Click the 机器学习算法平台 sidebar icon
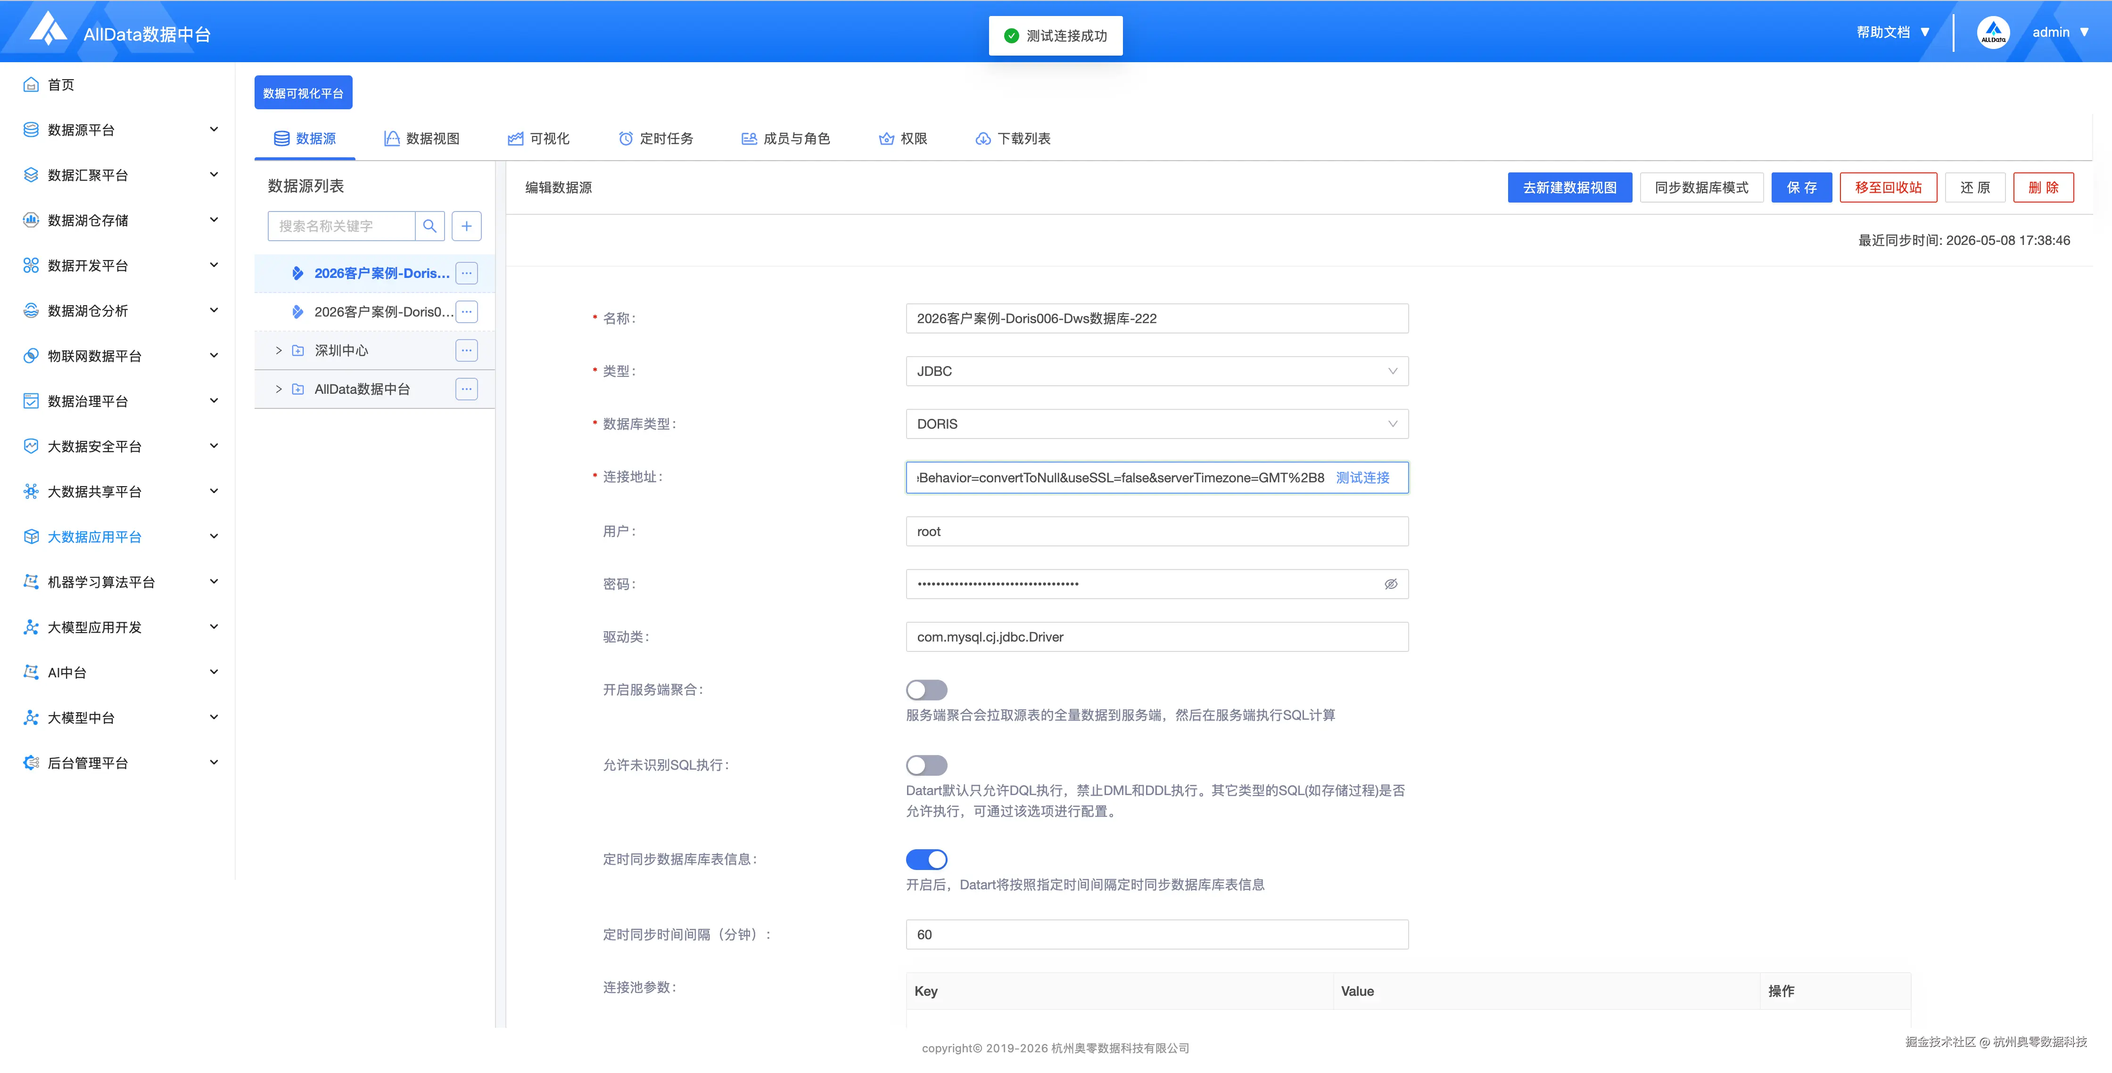Screen dimensions: 2112x1073 pyautogui.click(x=31, y=582)
